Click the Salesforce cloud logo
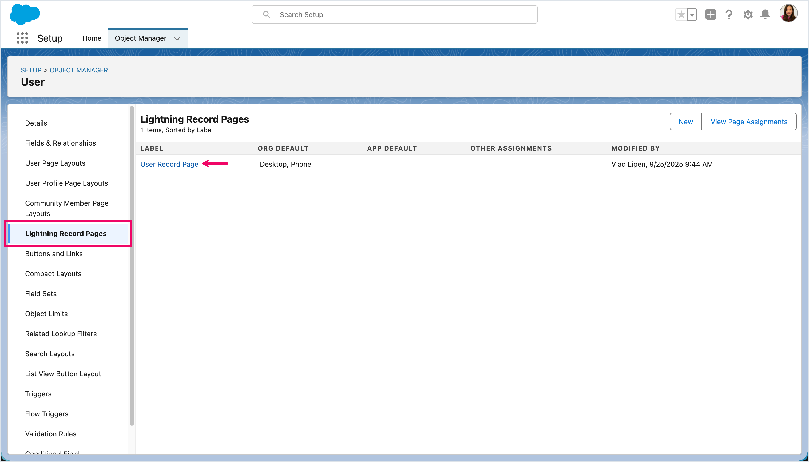 coord(25,14)
